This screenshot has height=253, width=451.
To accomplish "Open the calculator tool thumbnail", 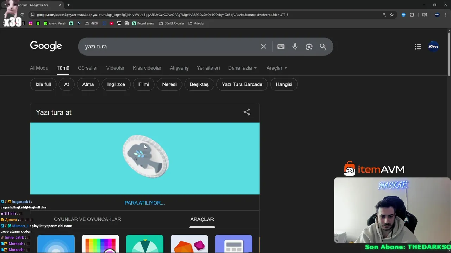I will pos(234,244).
